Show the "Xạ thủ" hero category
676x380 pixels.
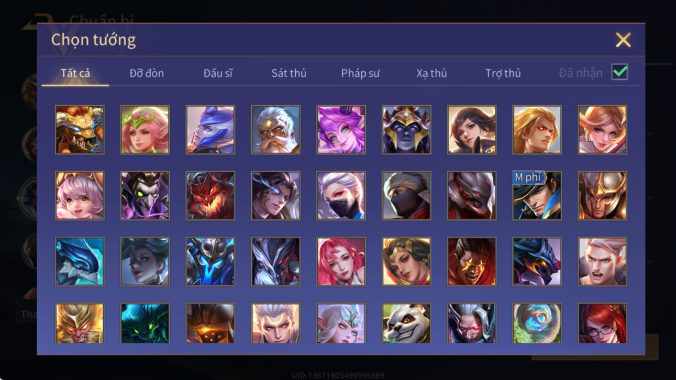tap(431, 73)
